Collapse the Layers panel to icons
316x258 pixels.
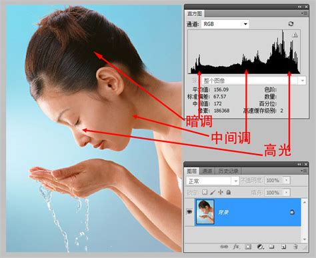click(x=299, y=164)
